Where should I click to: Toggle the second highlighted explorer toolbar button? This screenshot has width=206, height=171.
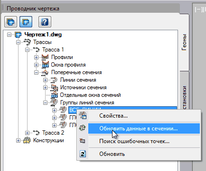click(x=26, y=22)
